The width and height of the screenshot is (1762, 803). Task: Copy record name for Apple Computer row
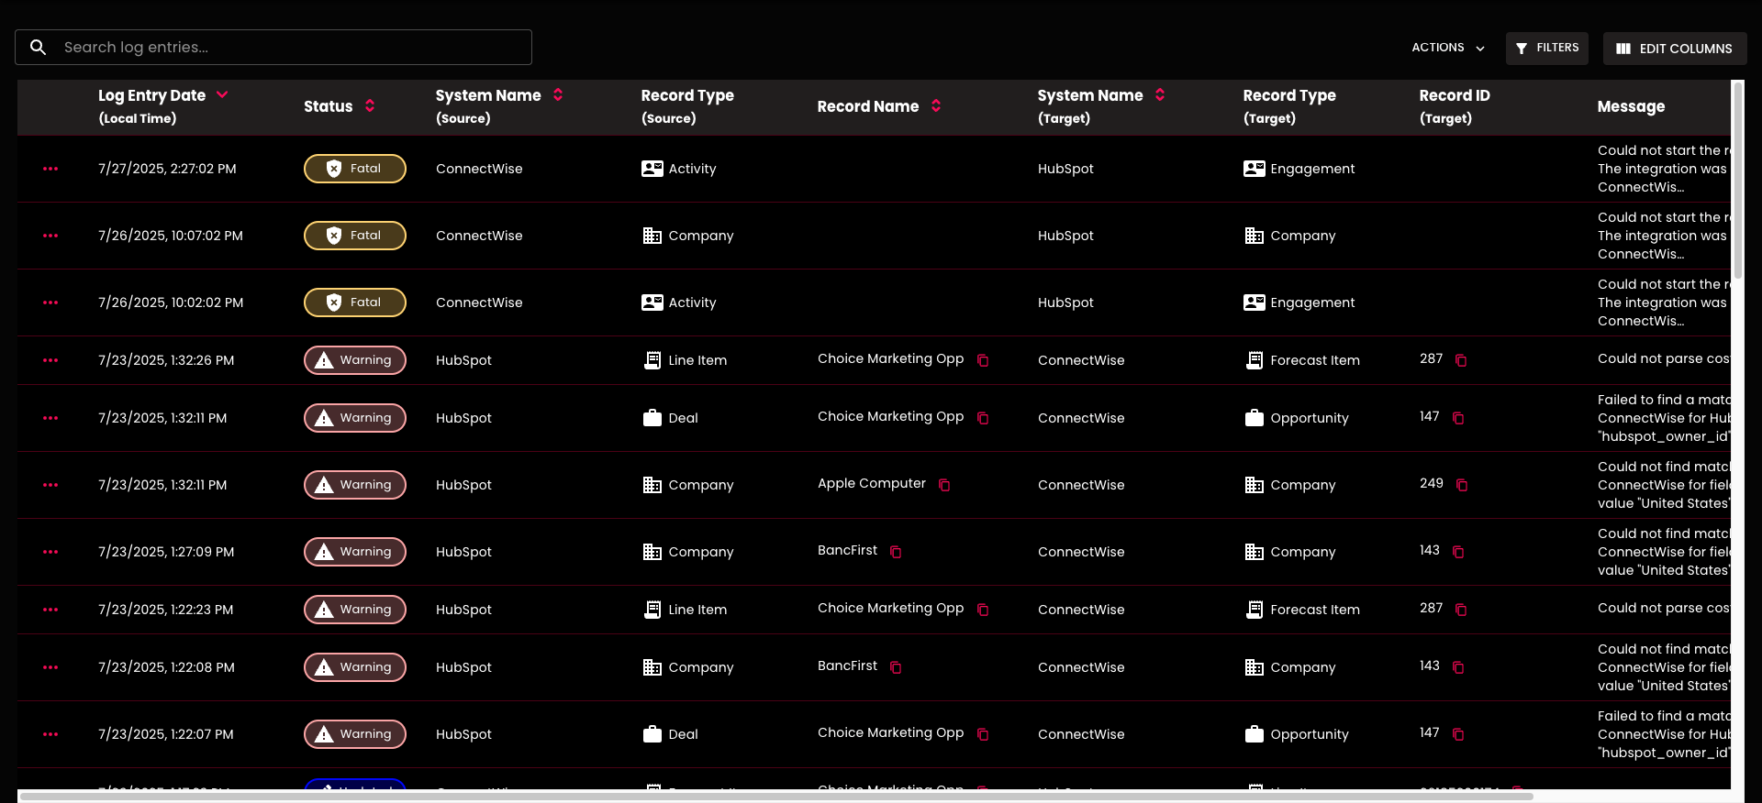[944, 485]
